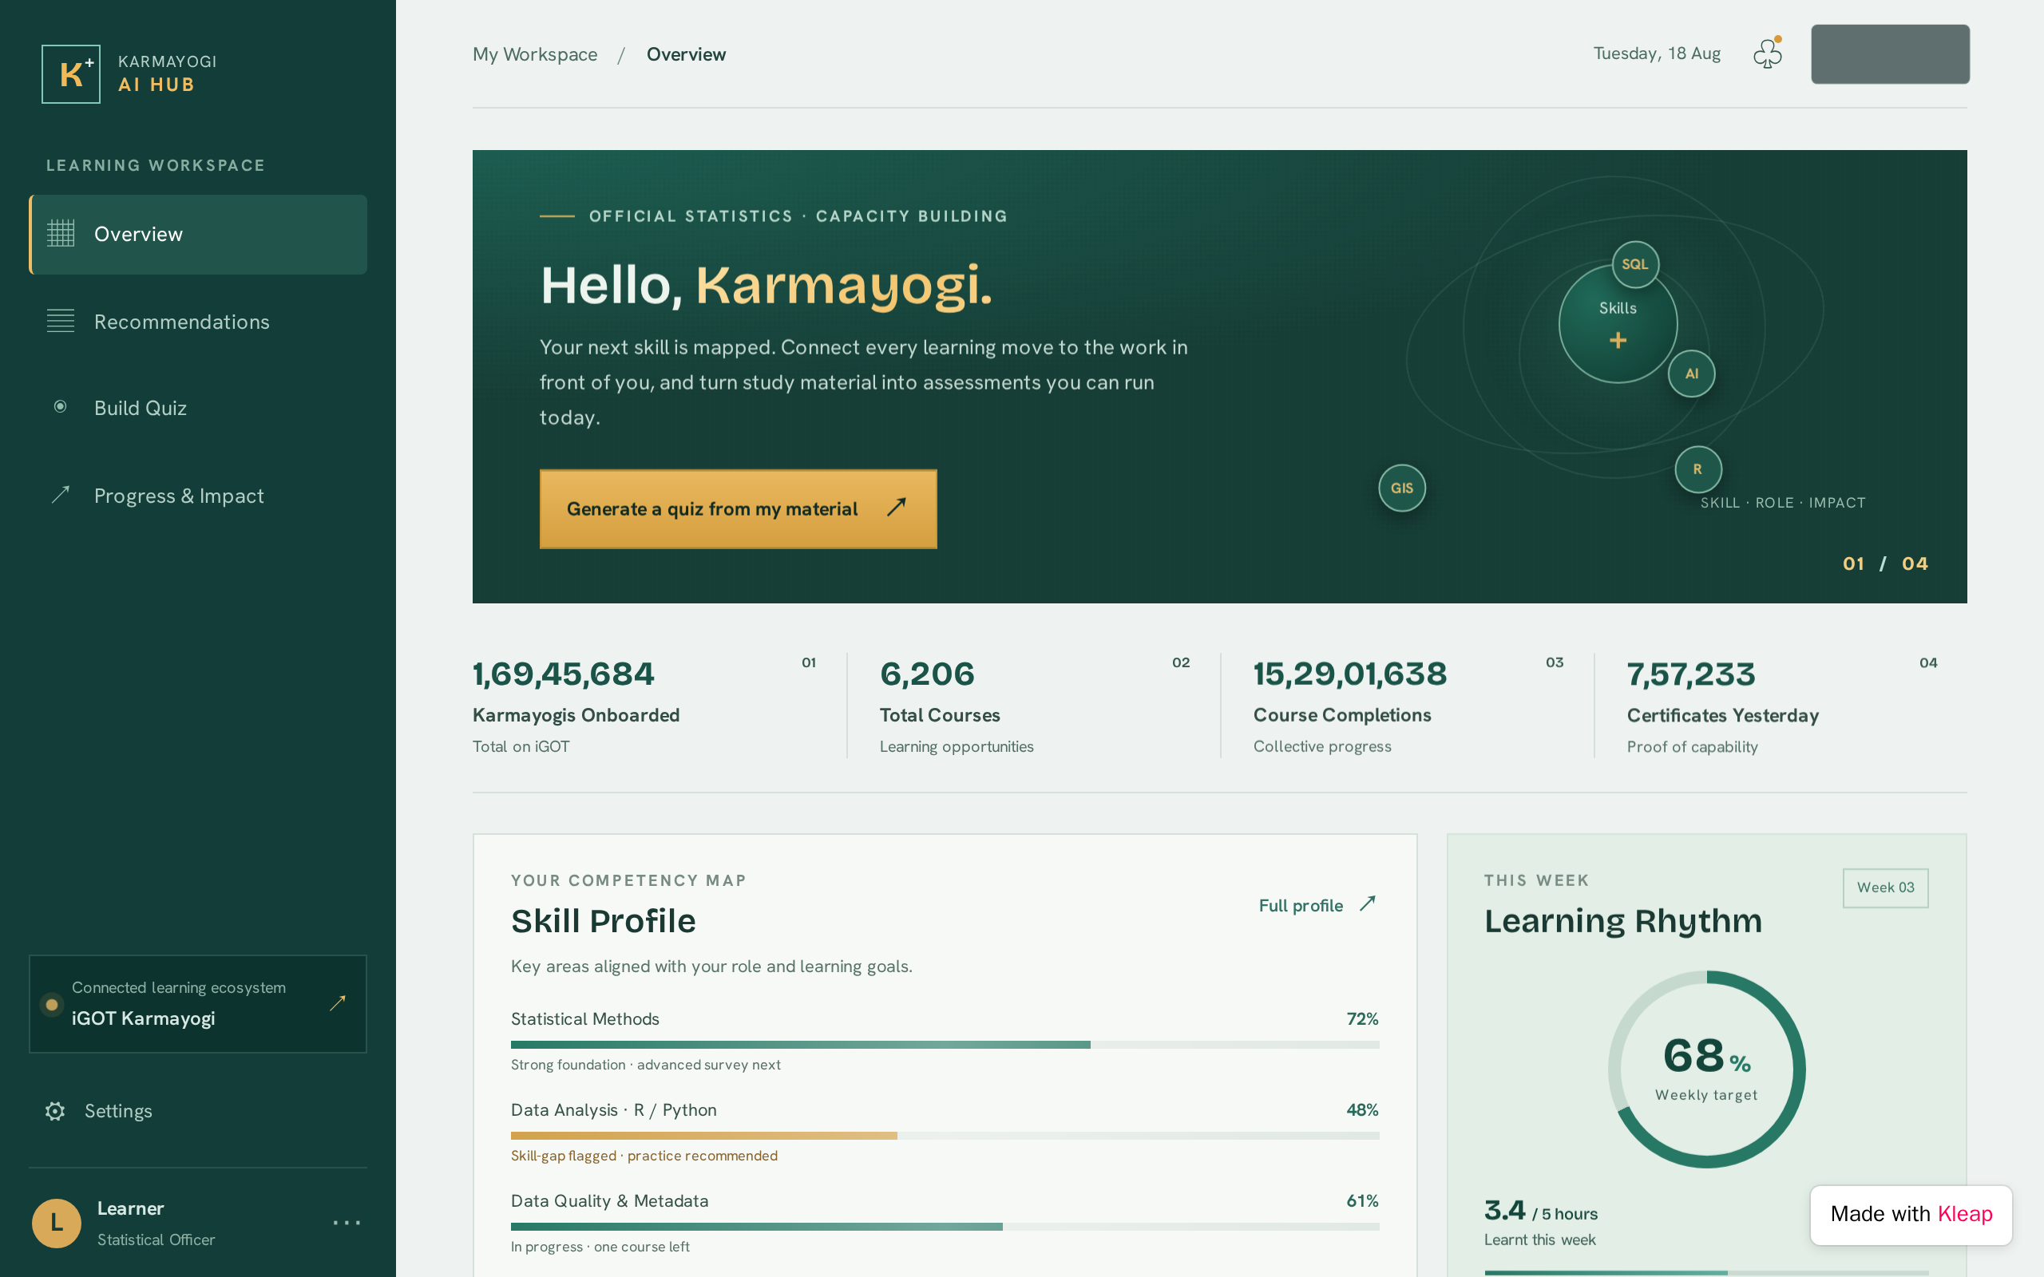Click the Build Quiz radio dot icon

pyautogui.click(x=60, y=407)
